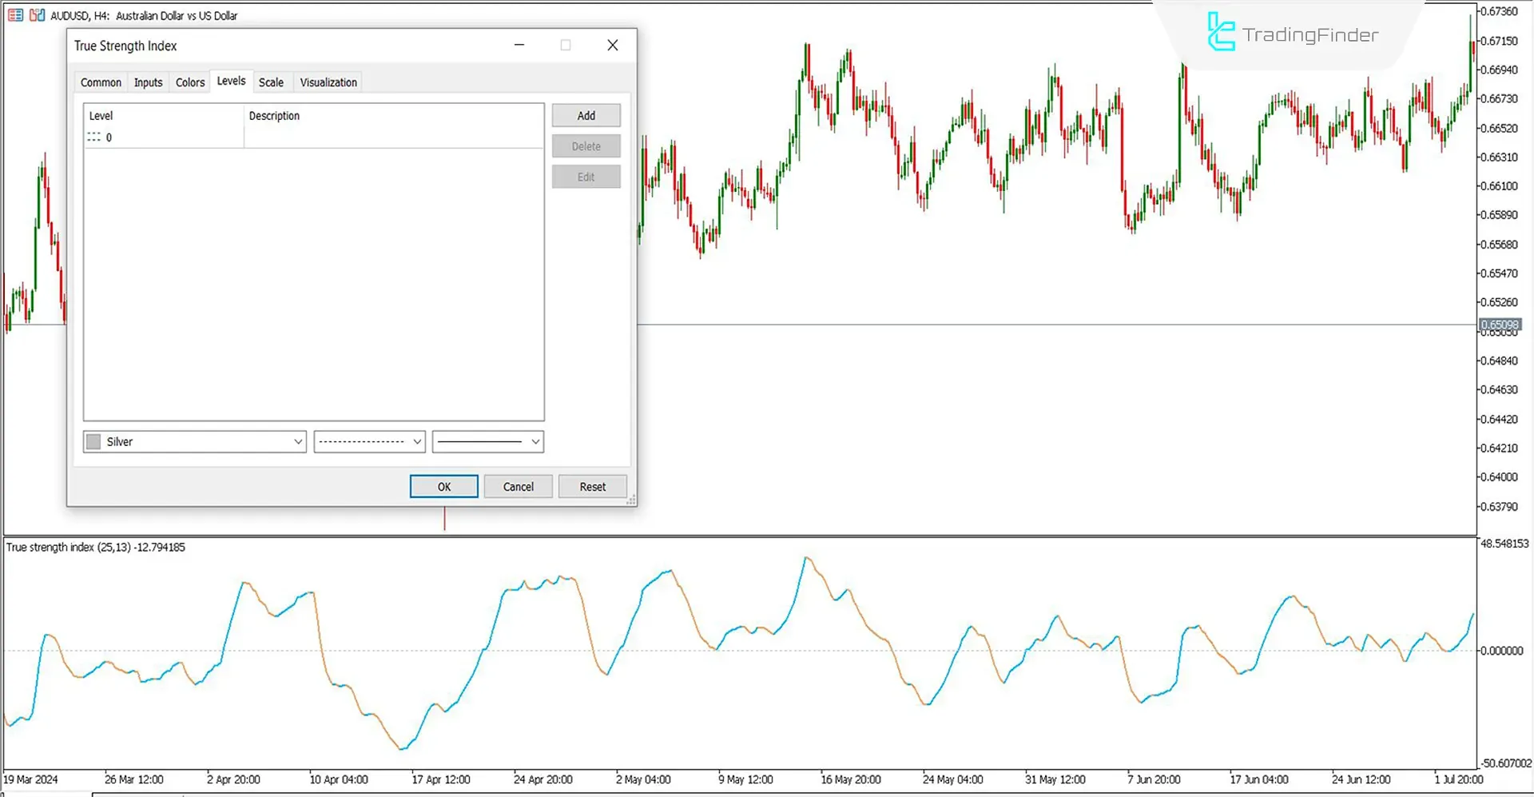Click the market depth icon in the top toolbar
The height and width of the screenshot is (797, 1534).
pyautogui.click(x=14, y=14)
